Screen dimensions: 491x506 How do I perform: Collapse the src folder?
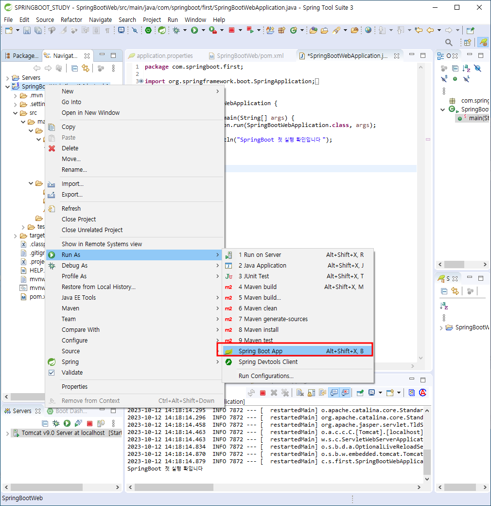15,113
